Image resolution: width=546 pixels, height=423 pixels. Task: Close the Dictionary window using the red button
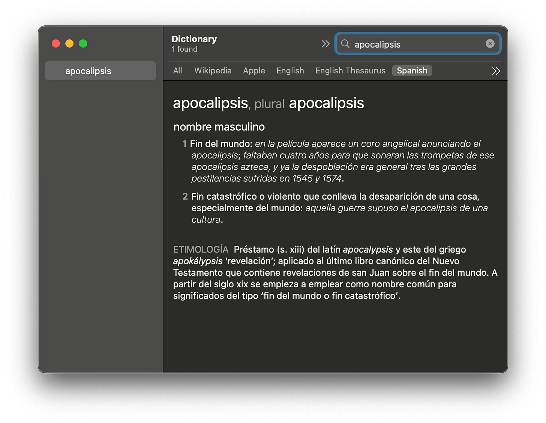[56, 44]
